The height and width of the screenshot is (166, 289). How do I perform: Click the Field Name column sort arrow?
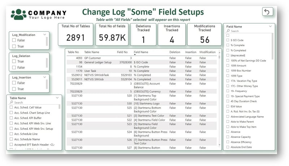[135, 54]
